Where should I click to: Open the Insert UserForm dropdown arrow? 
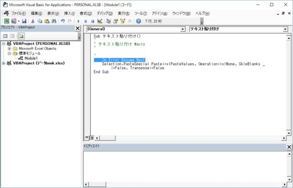click(x=19, y=21)
